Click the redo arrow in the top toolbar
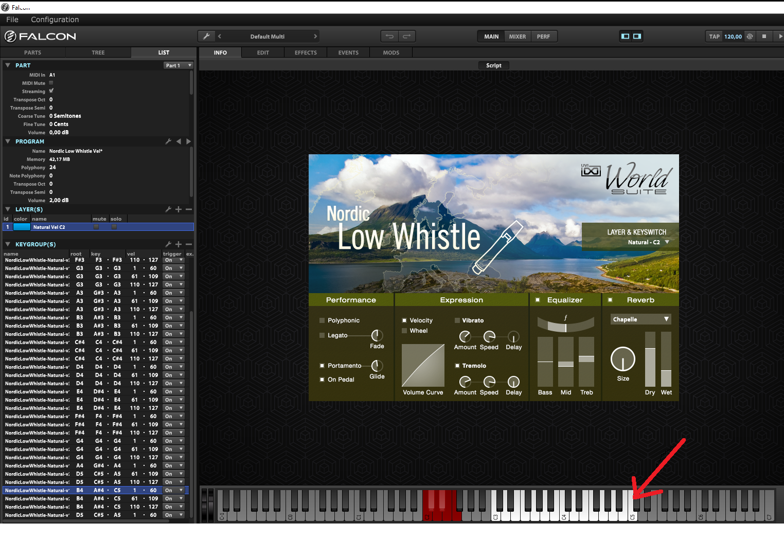Viewport: 784px width, 541px height. pos(407,37)
